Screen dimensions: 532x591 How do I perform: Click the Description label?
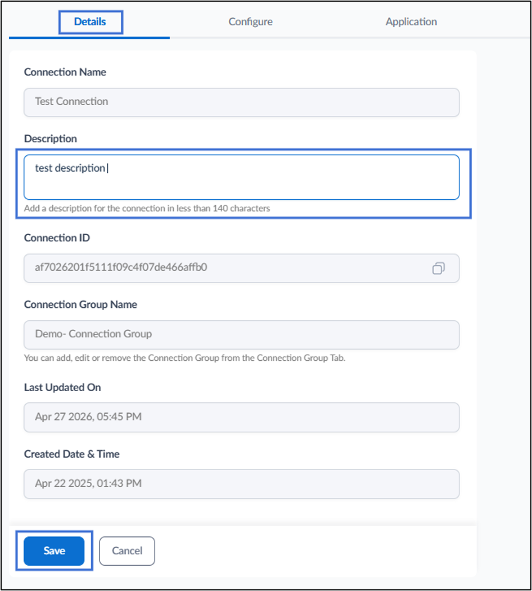[x=51, y=138]
